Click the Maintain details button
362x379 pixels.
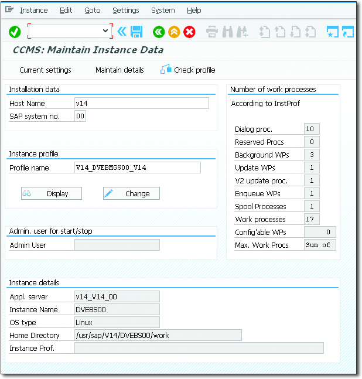pos(119,70)
